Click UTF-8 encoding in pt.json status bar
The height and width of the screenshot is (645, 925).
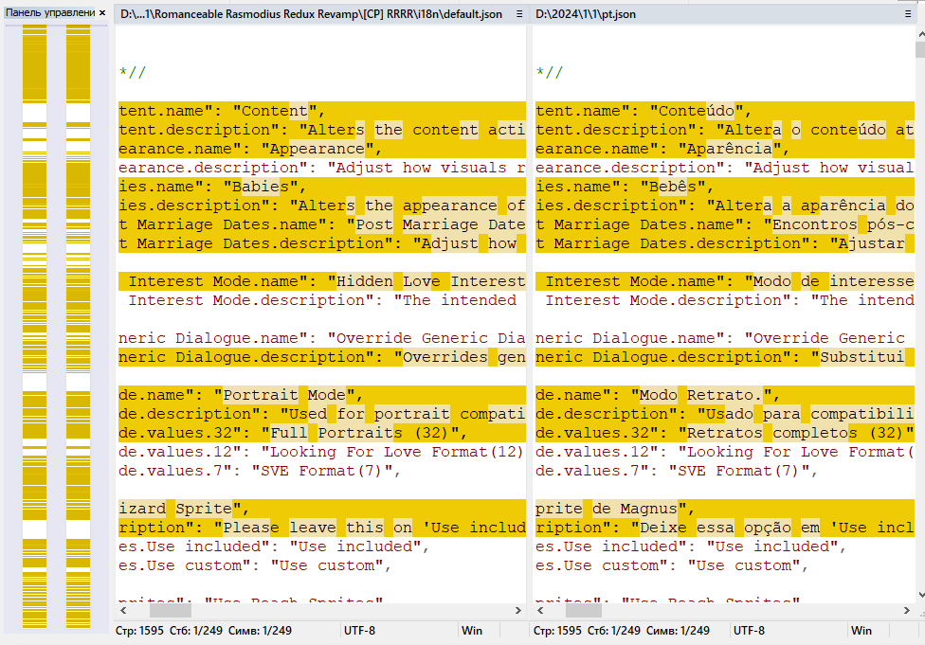pyautogui.click(x=749, y=630)
